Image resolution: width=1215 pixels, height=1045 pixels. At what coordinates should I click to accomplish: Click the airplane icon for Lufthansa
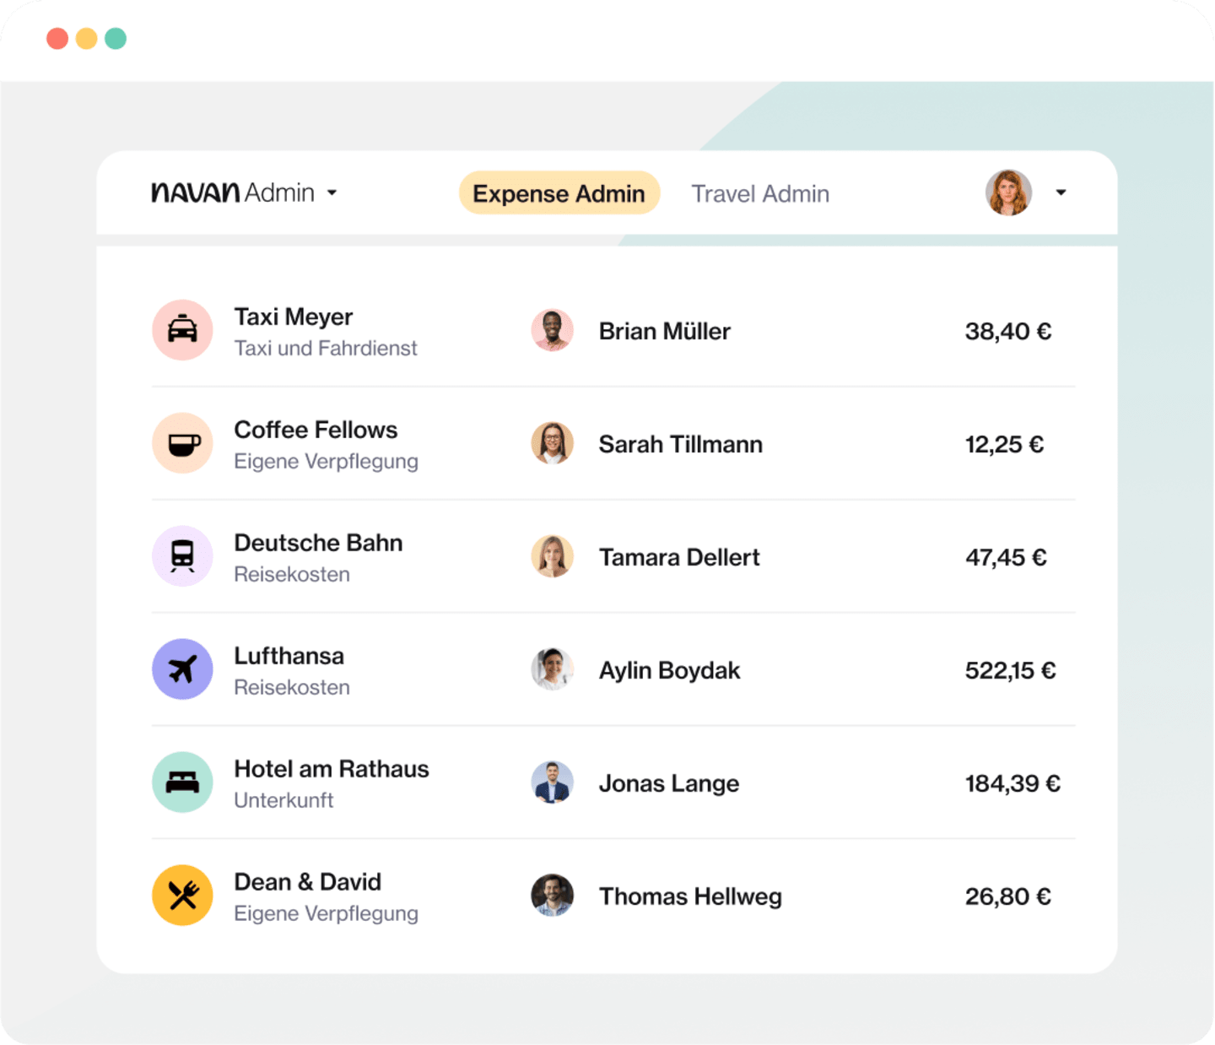(x=182, y=669)
